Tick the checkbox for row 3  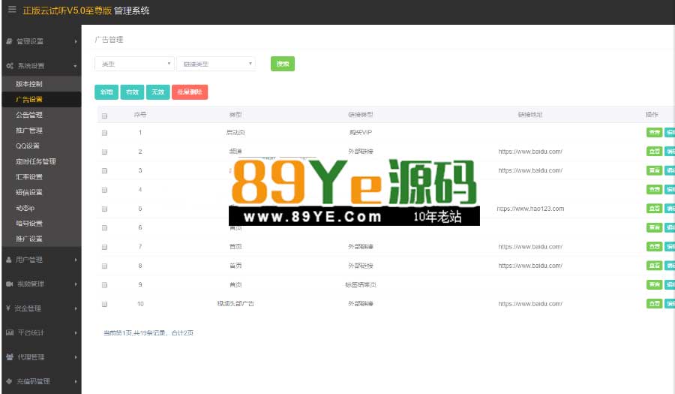tap(104, 171)
